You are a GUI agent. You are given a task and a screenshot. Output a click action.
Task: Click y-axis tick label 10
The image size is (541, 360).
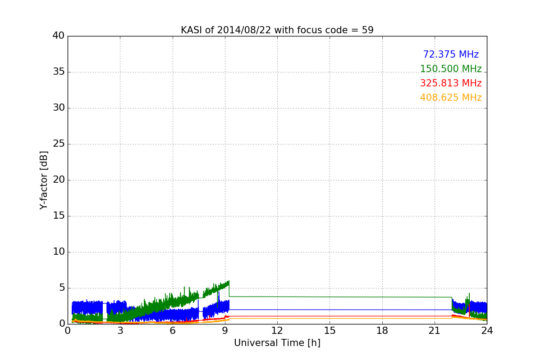tap(59, 252)
